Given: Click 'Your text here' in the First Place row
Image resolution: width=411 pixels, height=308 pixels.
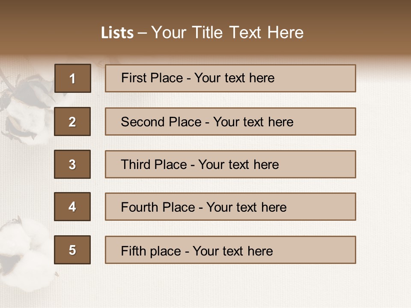Looking at the screenshot, I should (x=234, y=78).
